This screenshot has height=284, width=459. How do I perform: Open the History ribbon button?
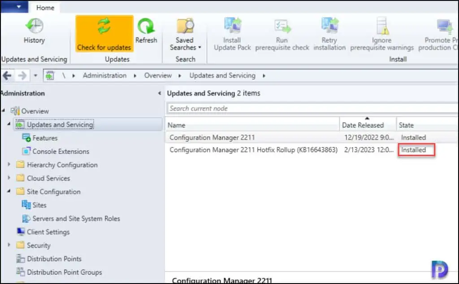coord(34,31)
